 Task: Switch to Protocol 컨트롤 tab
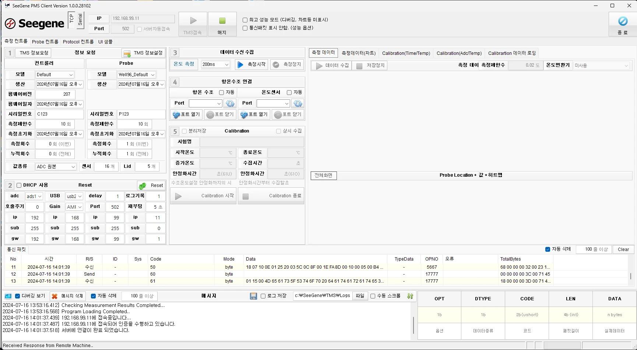point(78,42)
